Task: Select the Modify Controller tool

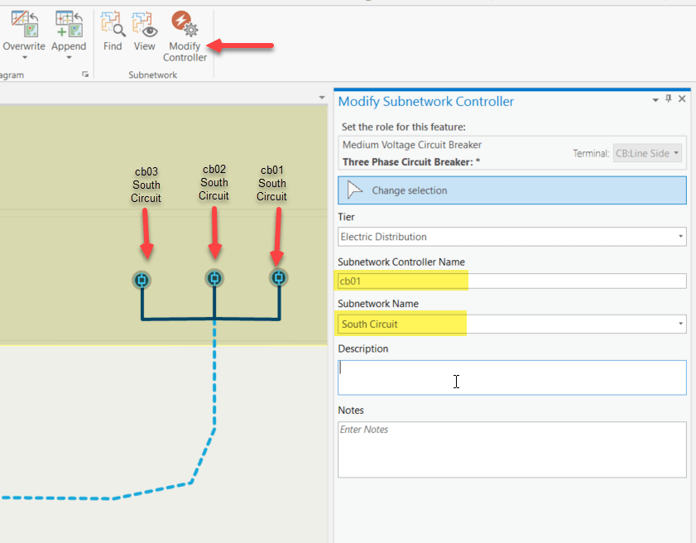Action: pos(184,33)
